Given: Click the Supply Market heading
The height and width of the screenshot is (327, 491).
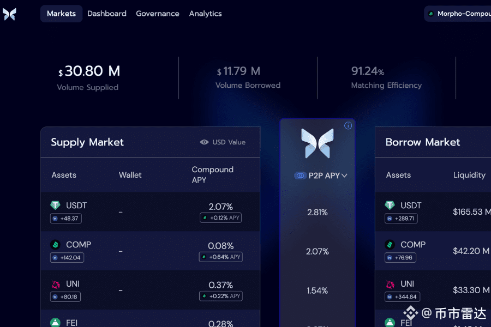Looking at the screenshot, I should [87, 142].
